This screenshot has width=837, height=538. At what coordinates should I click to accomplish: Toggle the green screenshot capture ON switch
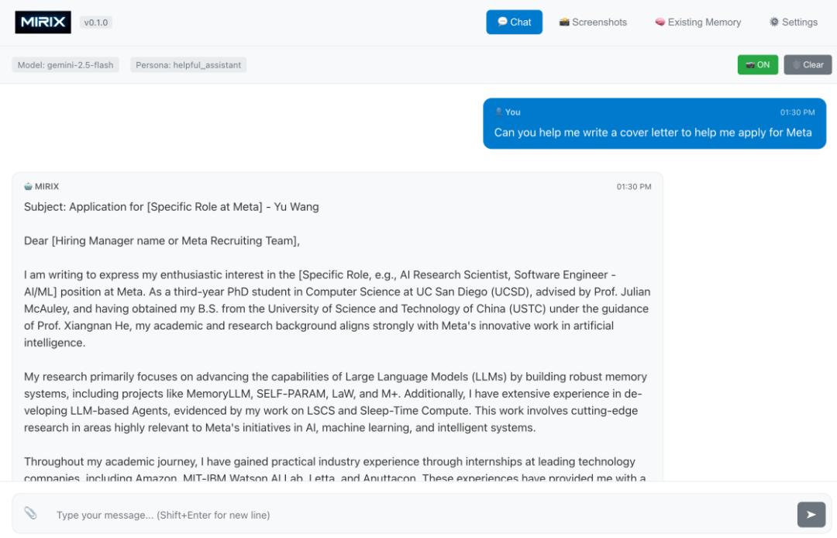tap(757, 65)
